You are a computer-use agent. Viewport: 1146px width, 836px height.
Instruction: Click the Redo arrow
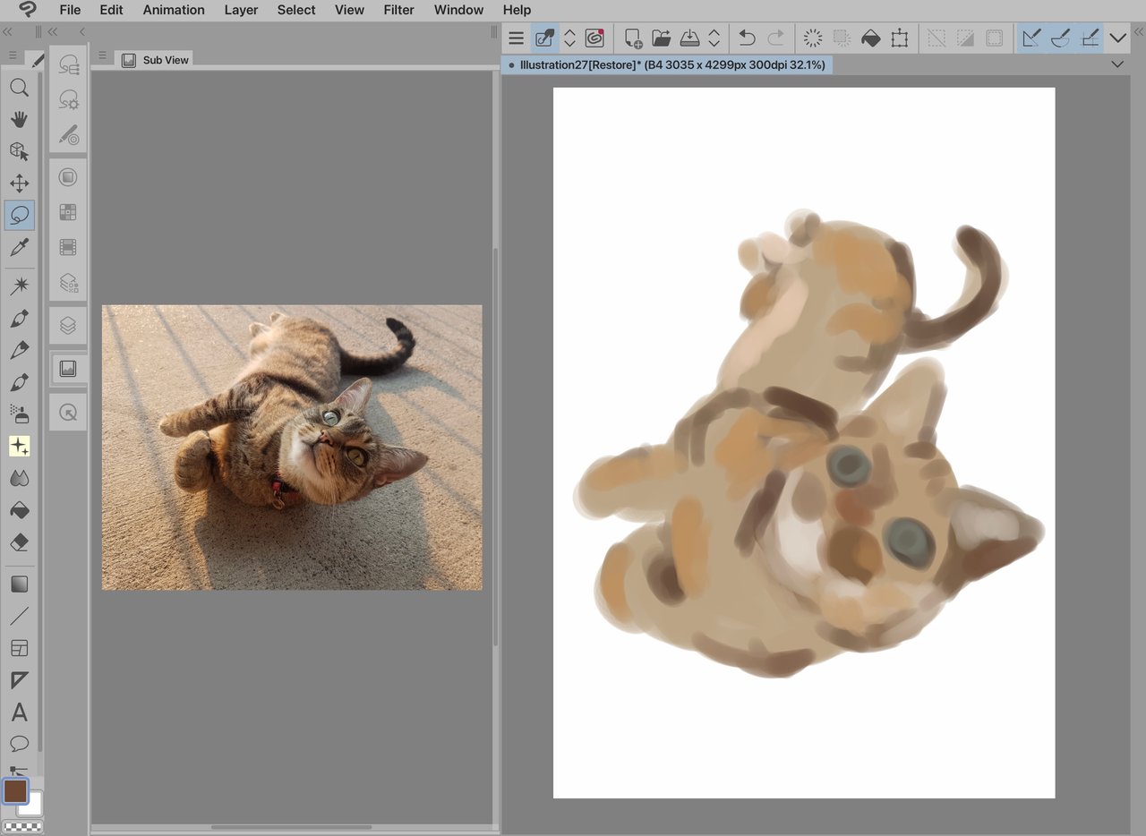click(776, 38)
